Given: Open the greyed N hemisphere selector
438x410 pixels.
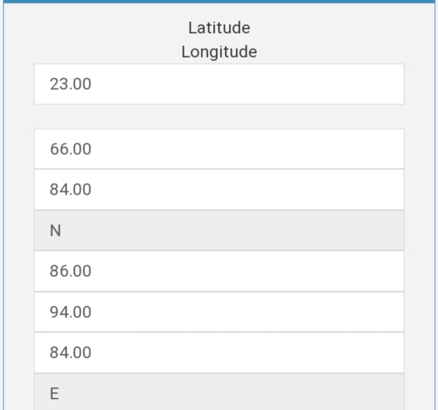Looking at the screenshot, I should point(219,230).
